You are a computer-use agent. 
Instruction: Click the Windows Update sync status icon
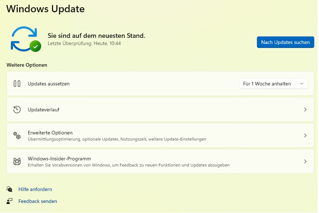tap(26, 39)
